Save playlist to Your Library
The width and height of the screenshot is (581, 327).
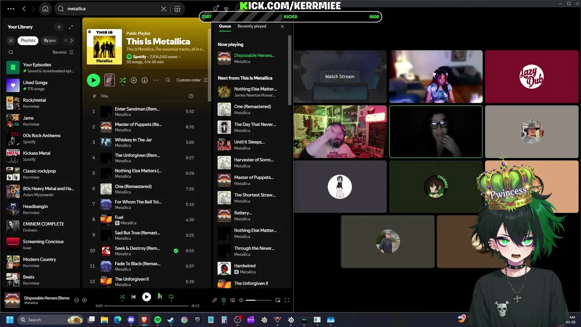pos(133,80)
